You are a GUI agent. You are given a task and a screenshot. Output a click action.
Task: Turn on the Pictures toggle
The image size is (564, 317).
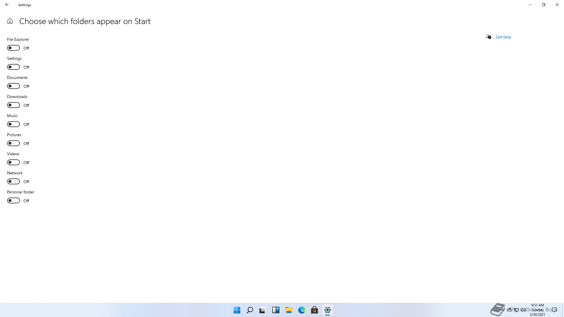[14, 143]
